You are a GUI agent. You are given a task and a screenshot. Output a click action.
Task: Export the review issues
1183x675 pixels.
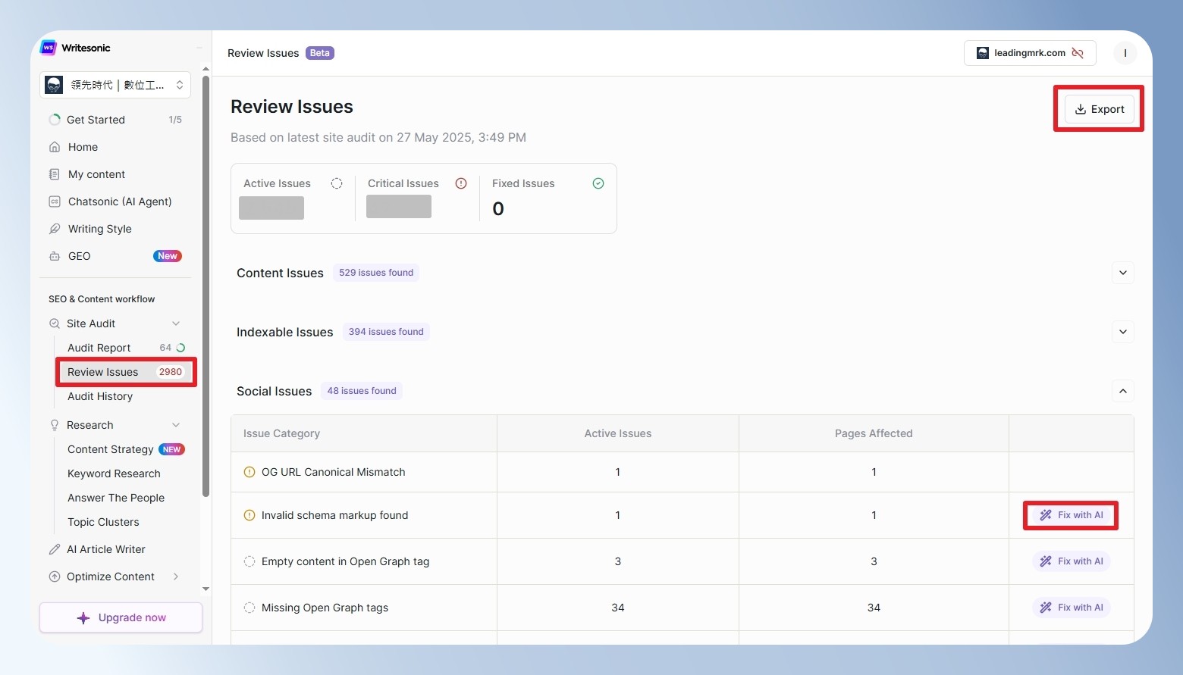pos(1100,109)
